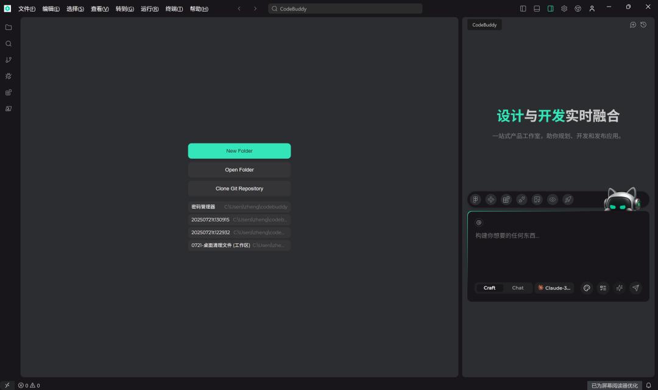Open the 帮助(H) menu

pyautogui.click(x=199, y=9)
